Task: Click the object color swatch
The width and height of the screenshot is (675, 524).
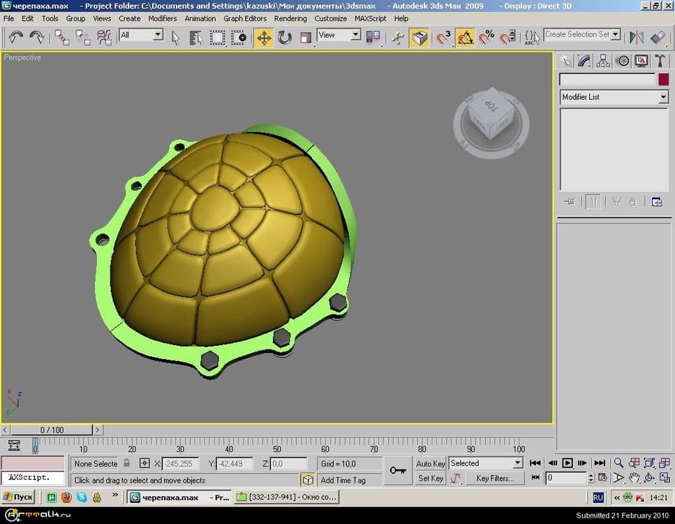Action: [663, 80]
